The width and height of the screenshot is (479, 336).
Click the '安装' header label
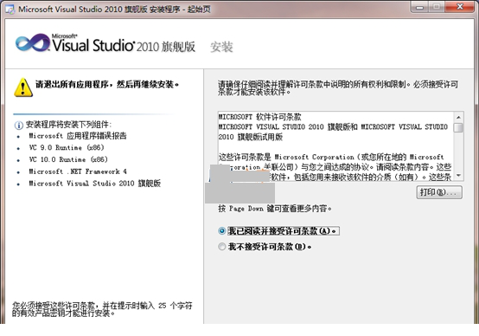(221, 47)
